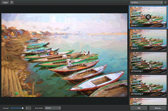Open the All Effects dropdown
168x111 pixels.
(146, 2)
